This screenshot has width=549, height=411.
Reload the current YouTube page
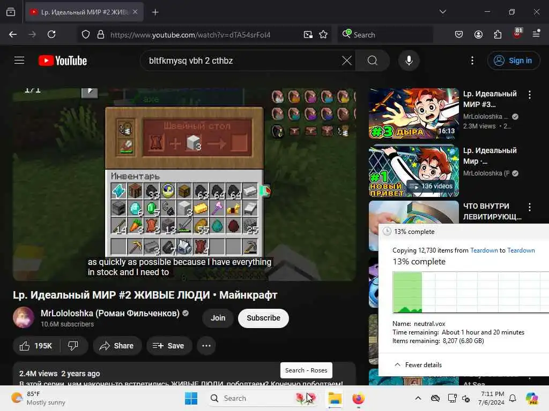(51, 34)
